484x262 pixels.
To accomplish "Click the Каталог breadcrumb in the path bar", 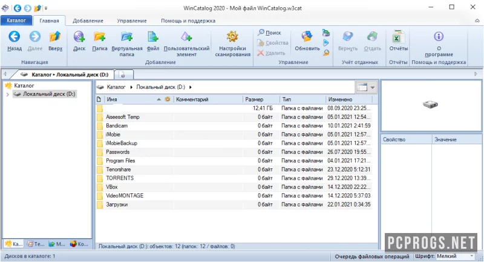I will pyautogui.click(x=116, y=87).
